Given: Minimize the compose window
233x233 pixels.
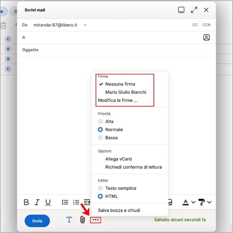Looking at the screenshot, I should (181, 10).
